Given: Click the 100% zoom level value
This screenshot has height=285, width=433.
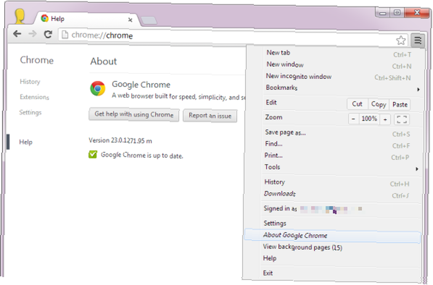Looking at the screenshot, I should click(369, 119).
